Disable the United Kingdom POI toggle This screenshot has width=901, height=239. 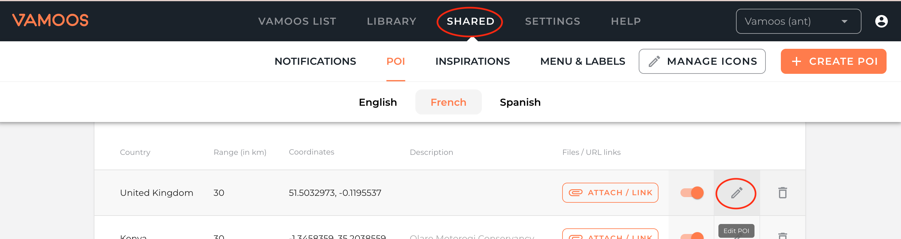pyautogui.click(x=692, y=193)
